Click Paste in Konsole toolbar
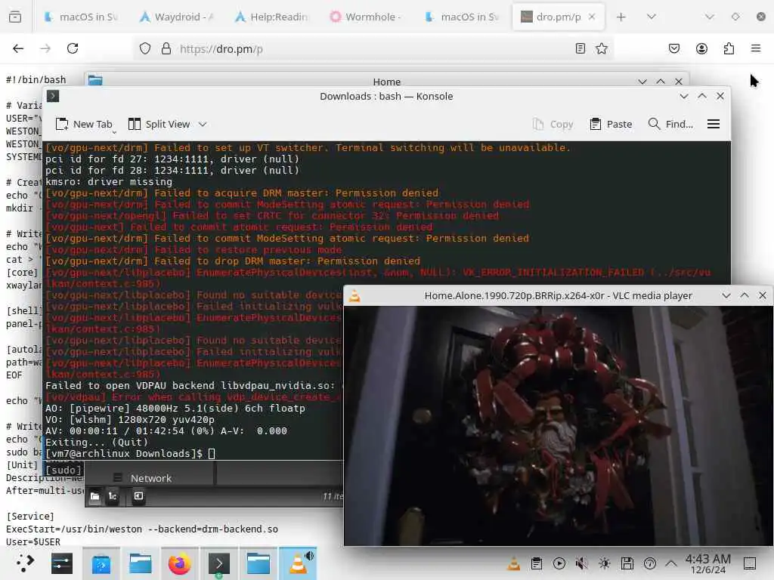 611,125
